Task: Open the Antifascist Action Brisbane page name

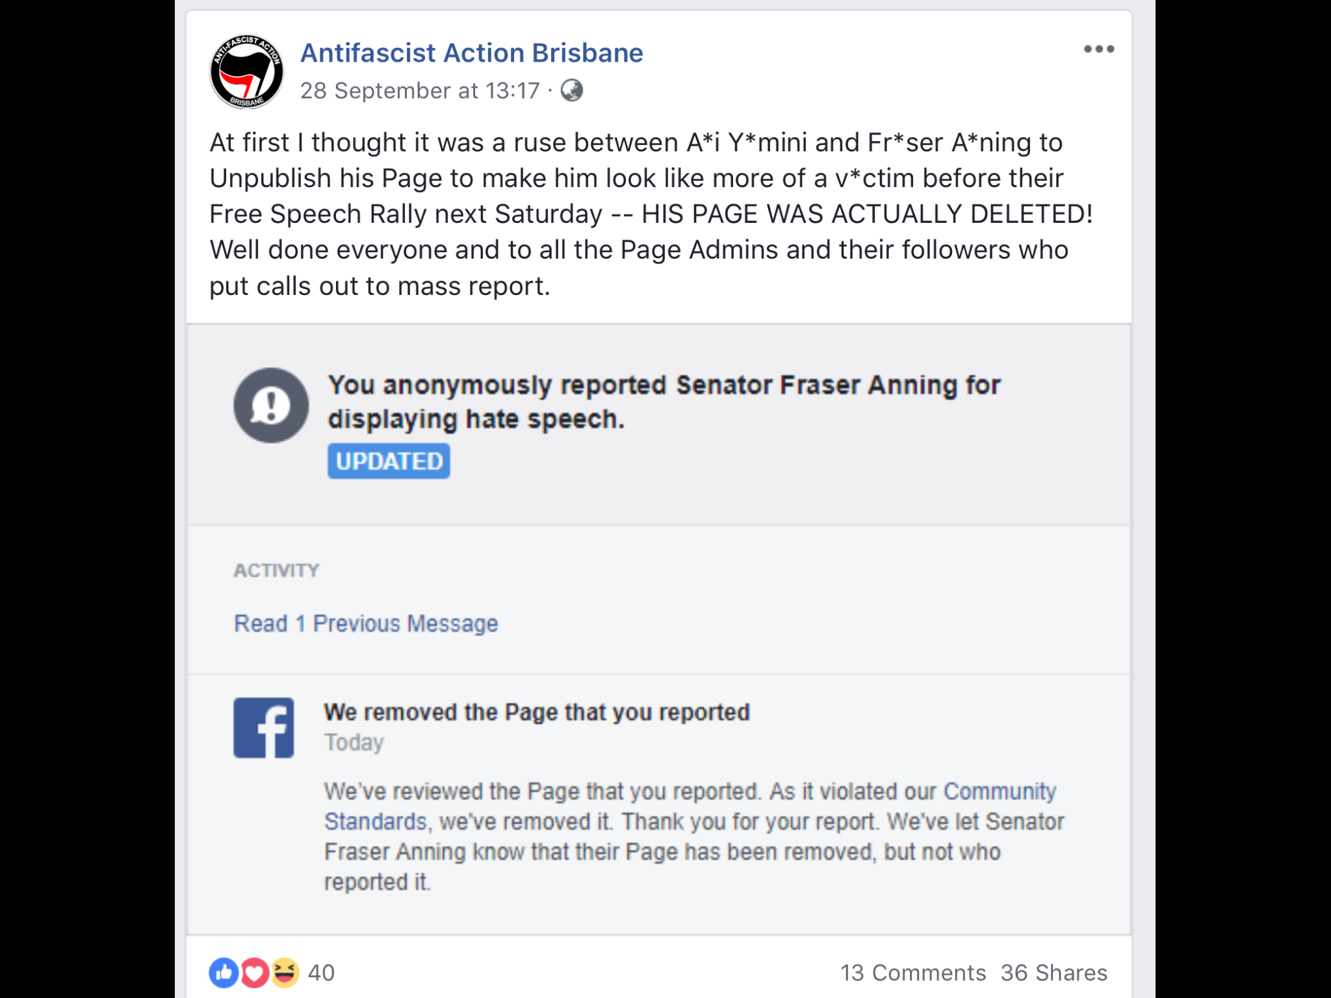Action: click(x=472, y=53)
